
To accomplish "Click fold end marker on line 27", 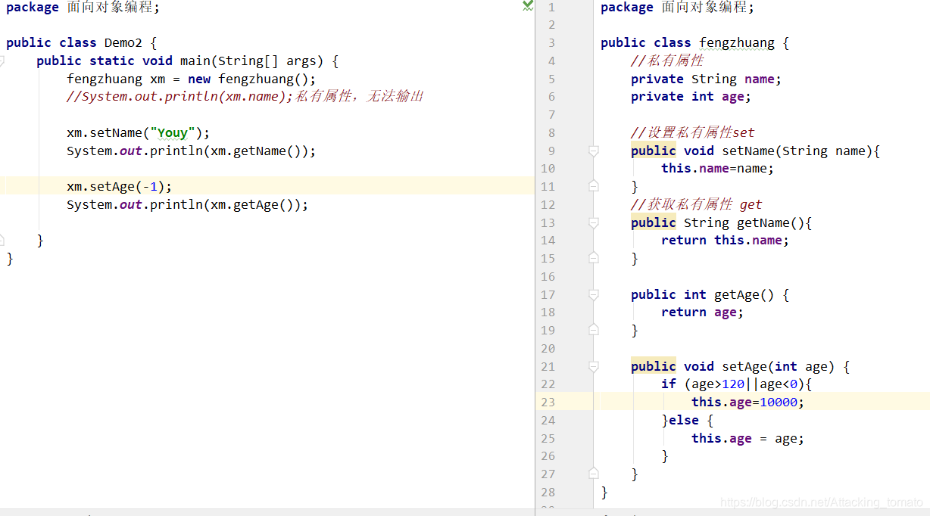I will (594, 474).
